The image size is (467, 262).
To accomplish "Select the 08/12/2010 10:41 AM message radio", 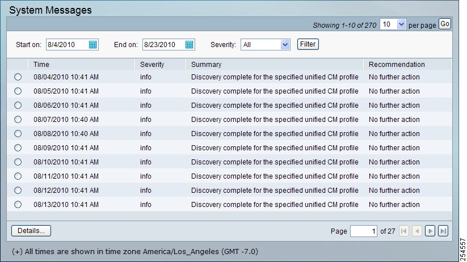I will [18, 190].
